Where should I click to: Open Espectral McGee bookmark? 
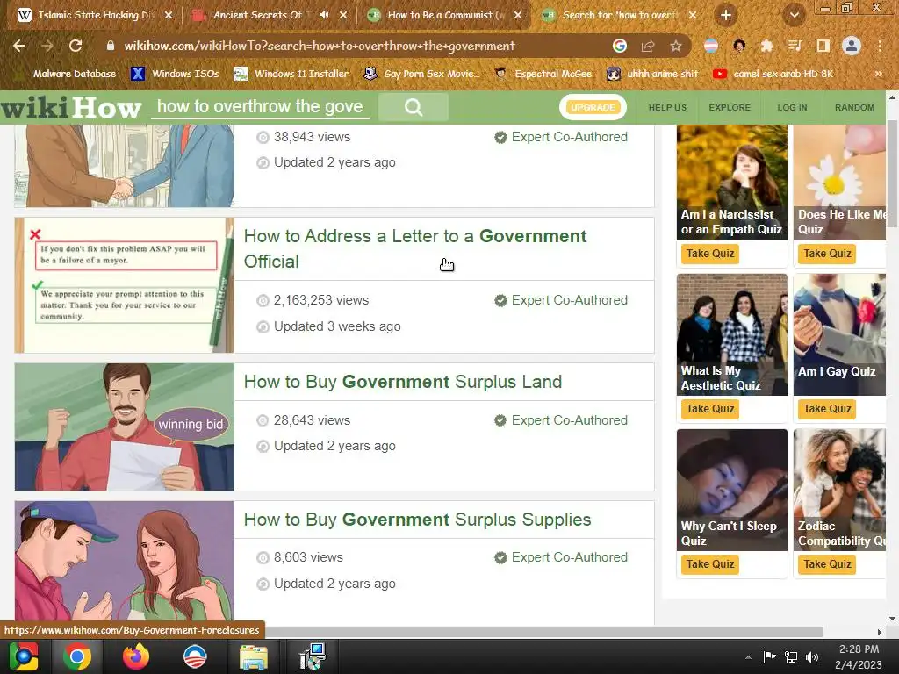[543, 74]
